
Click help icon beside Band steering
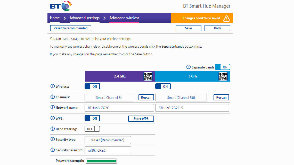53,129
